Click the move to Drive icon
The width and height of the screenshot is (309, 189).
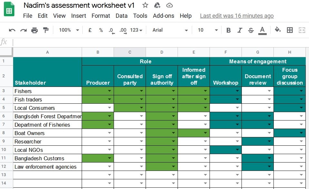[x=157, y=5]
